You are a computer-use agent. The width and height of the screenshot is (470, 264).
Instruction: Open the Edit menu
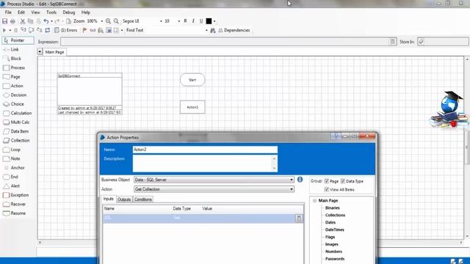21,12
